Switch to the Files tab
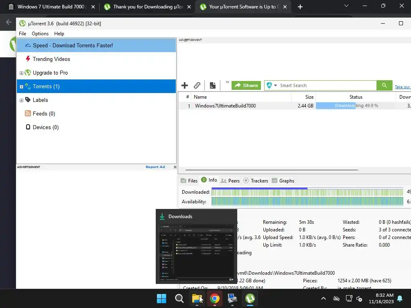 [x=189, y=181]
